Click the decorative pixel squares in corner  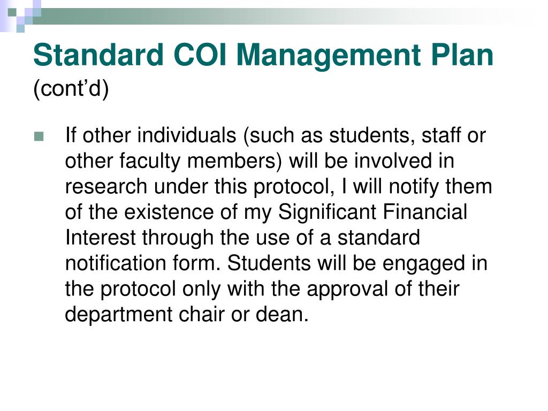coord(20,16)
